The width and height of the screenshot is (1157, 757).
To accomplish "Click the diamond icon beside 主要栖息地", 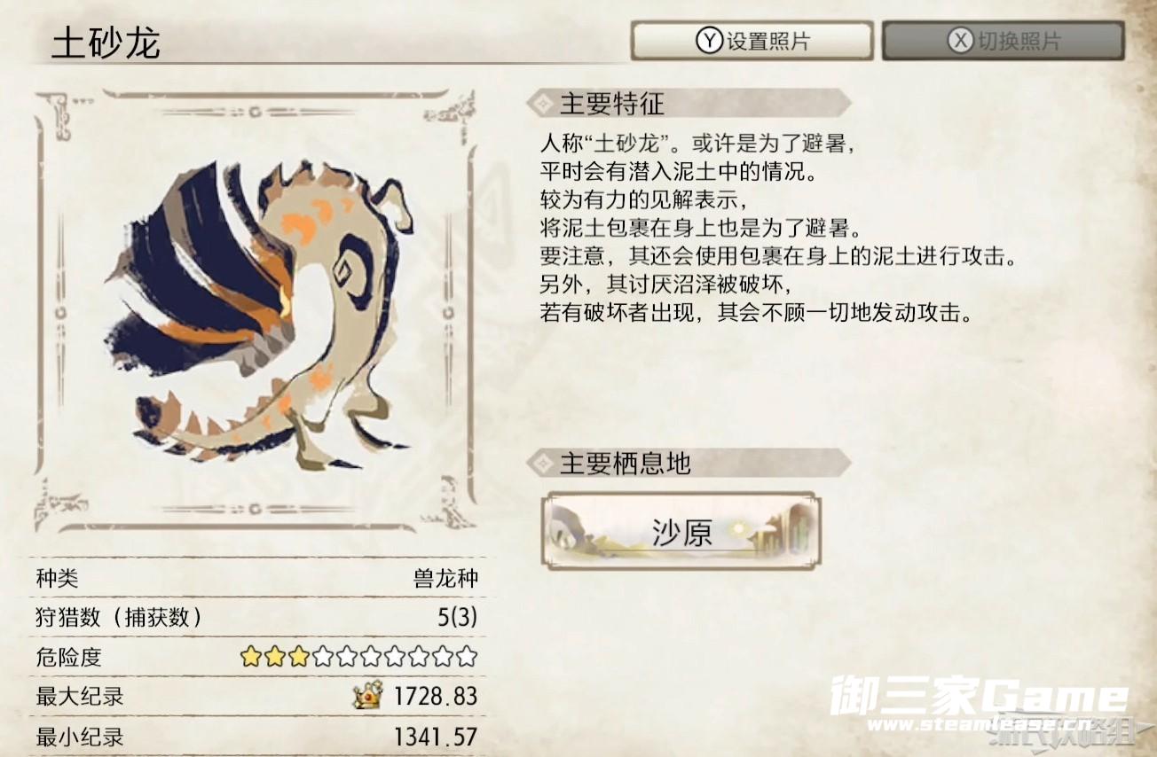I will point(539,462).
